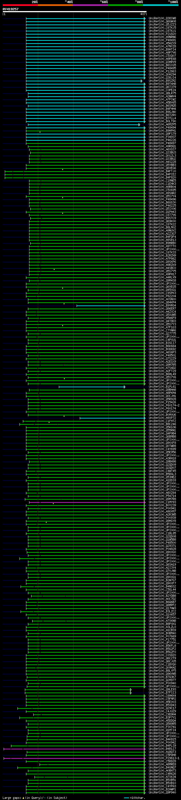
Task: Click label UniRef100_P29613-1
Action: click(x=164, y=758)
